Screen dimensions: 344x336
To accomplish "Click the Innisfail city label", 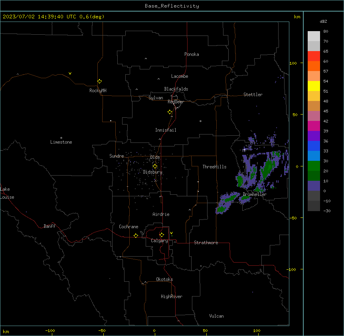I will coord(166,130).
